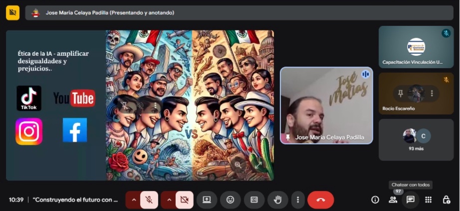Toggle the disabled camera button
Image resolution: width=460 pixels, height=211 pixels.
(x=184, y=200)
